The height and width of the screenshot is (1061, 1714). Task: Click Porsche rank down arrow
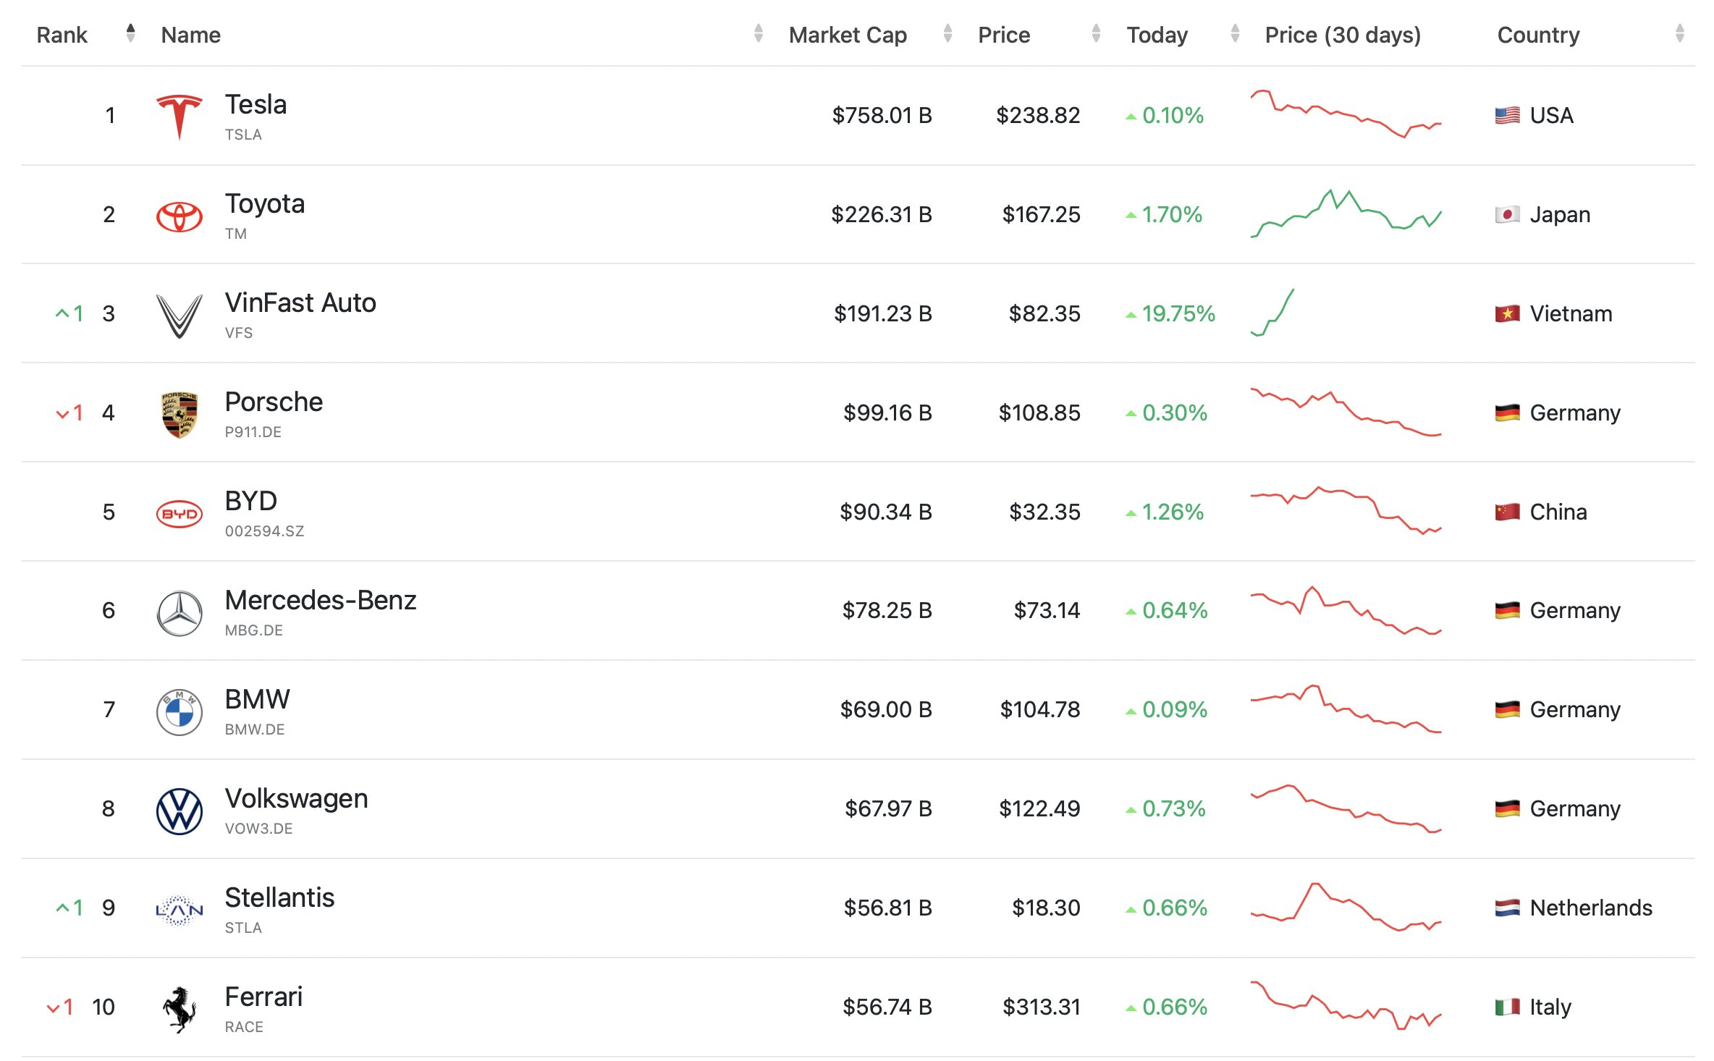pyautogui.click(x=62, y=414)
